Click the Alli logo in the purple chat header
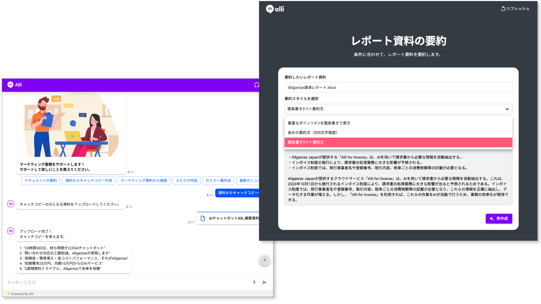The height and width of the screenshot is (304, 541). pyautogui.click(x=10, y=85)
